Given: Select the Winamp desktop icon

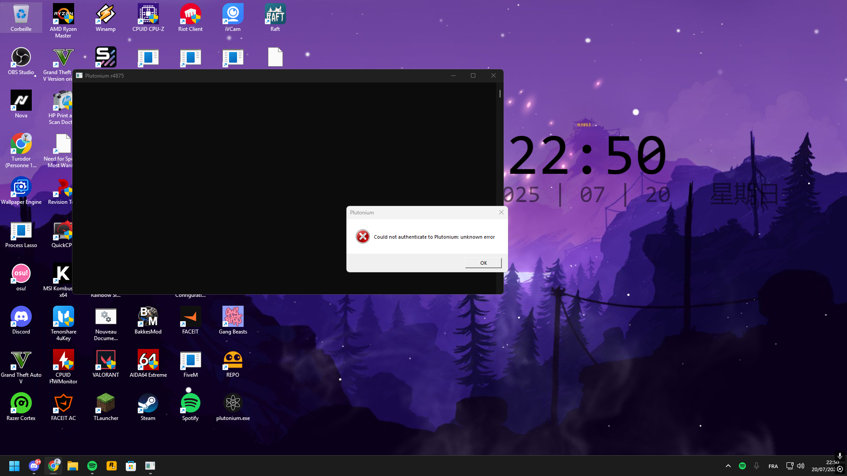Looking at the screenshot, I should 105,18.
